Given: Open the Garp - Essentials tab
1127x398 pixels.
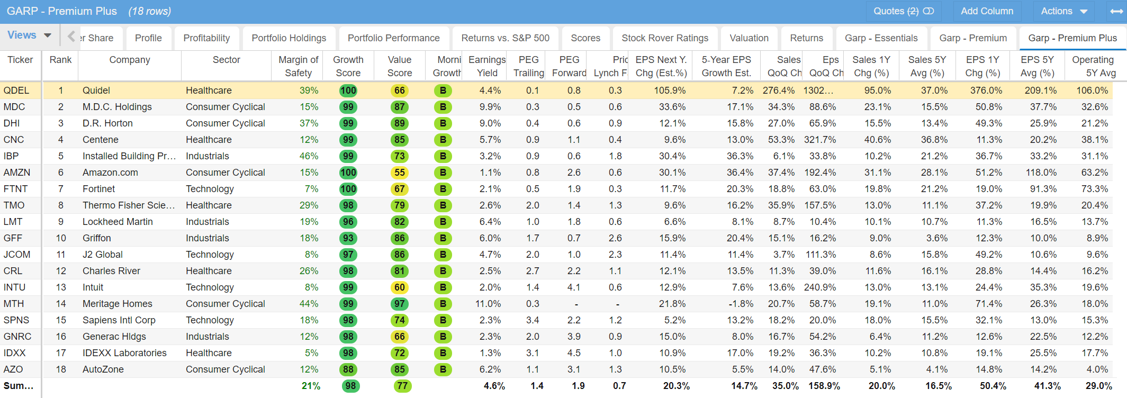Looking at the screenshot, I should 881,38.
